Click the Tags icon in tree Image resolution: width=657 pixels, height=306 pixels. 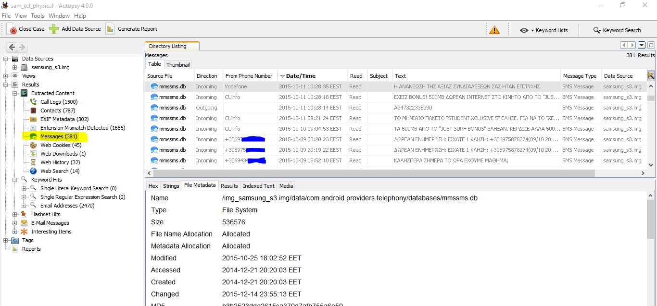pyautogui.click(x=15, y=240)
